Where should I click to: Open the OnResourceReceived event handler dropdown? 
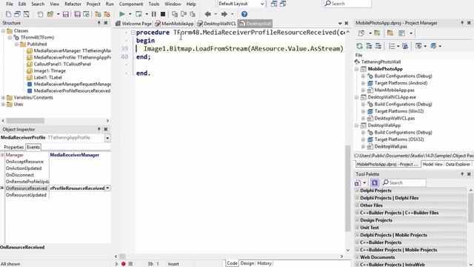click(107, 188)
